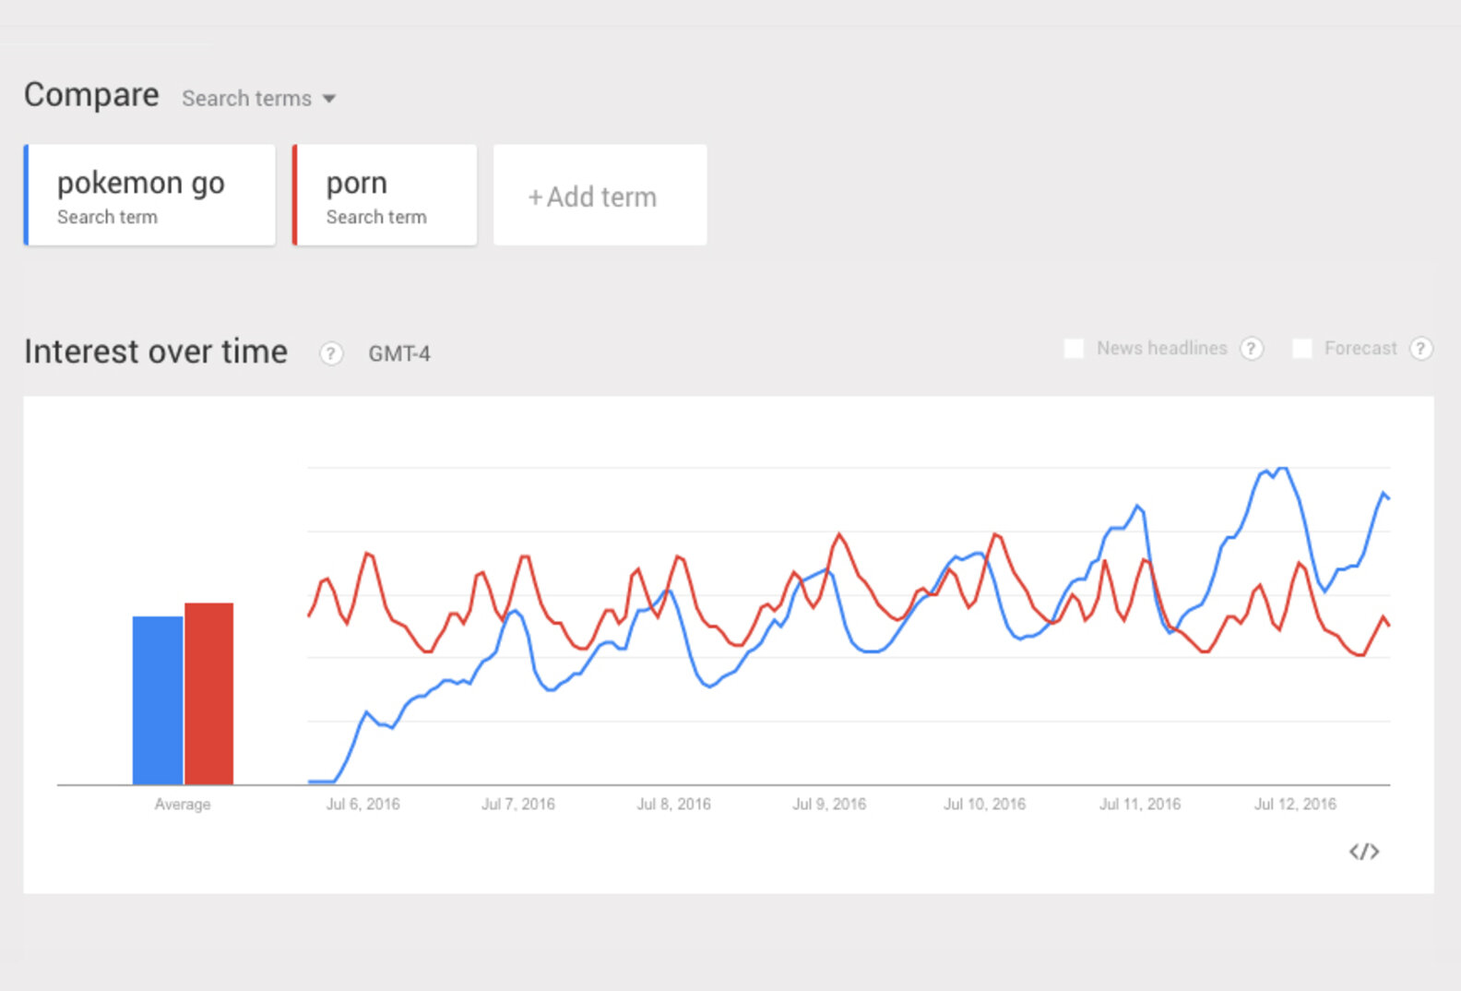Click the GMT-4 timezone label
The width and height of the screenshot is (1461, 991).
click(399, 353)
